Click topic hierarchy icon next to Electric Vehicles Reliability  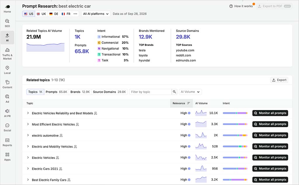coord(95,113)
